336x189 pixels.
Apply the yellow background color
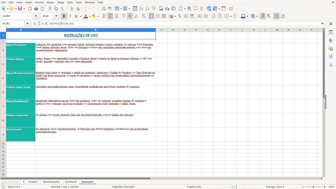(x=94, y=16)
